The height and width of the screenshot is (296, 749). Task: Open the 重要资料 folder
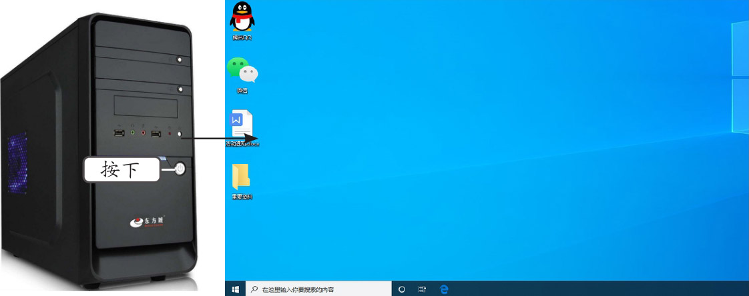click(x=241, y=177)
